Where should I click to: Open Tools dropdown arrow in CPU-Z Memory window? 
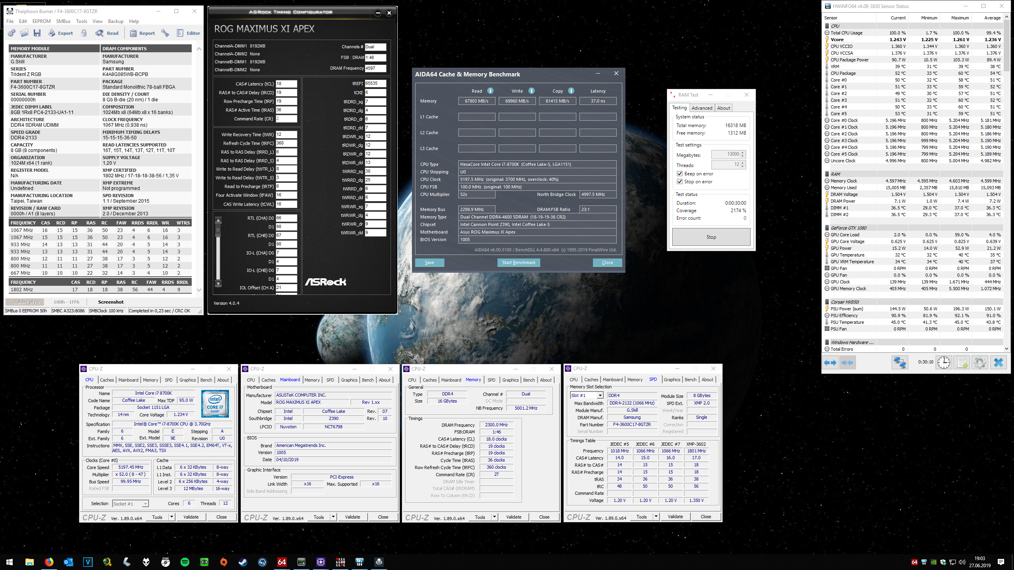(x=494, y=517)
